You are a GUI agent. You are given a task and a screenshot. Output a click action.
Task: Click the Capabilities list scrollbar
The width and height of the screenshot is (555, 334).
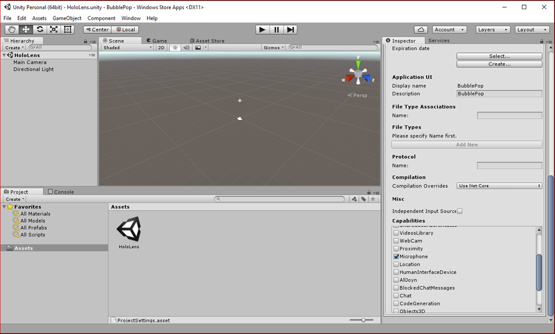point(539,272)
